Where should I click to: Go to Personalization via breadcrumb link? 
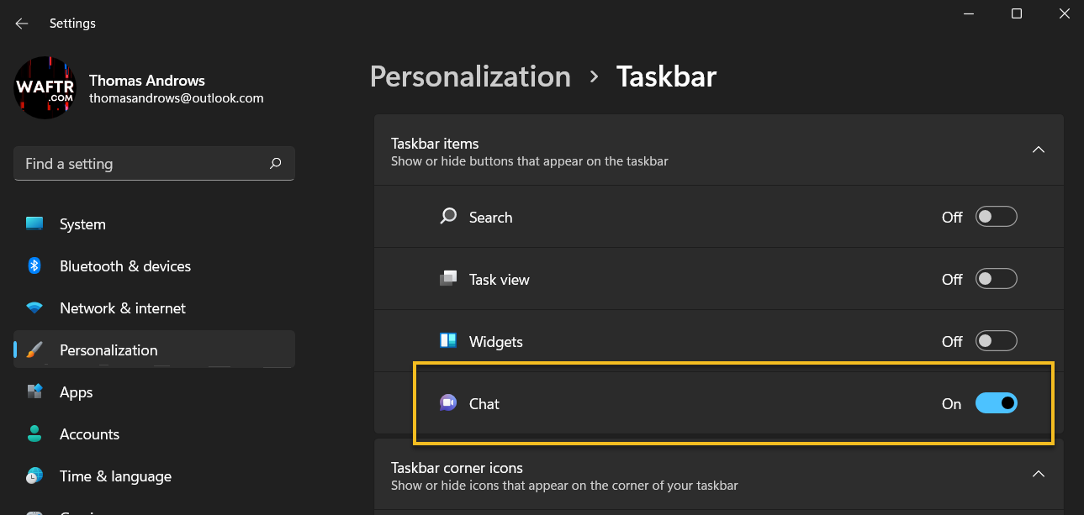(x=470, y=76)
